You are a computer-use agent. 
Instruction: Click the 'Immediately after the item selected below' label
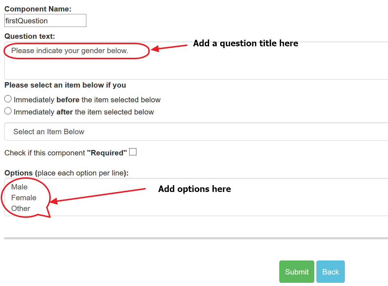(84, 112)
